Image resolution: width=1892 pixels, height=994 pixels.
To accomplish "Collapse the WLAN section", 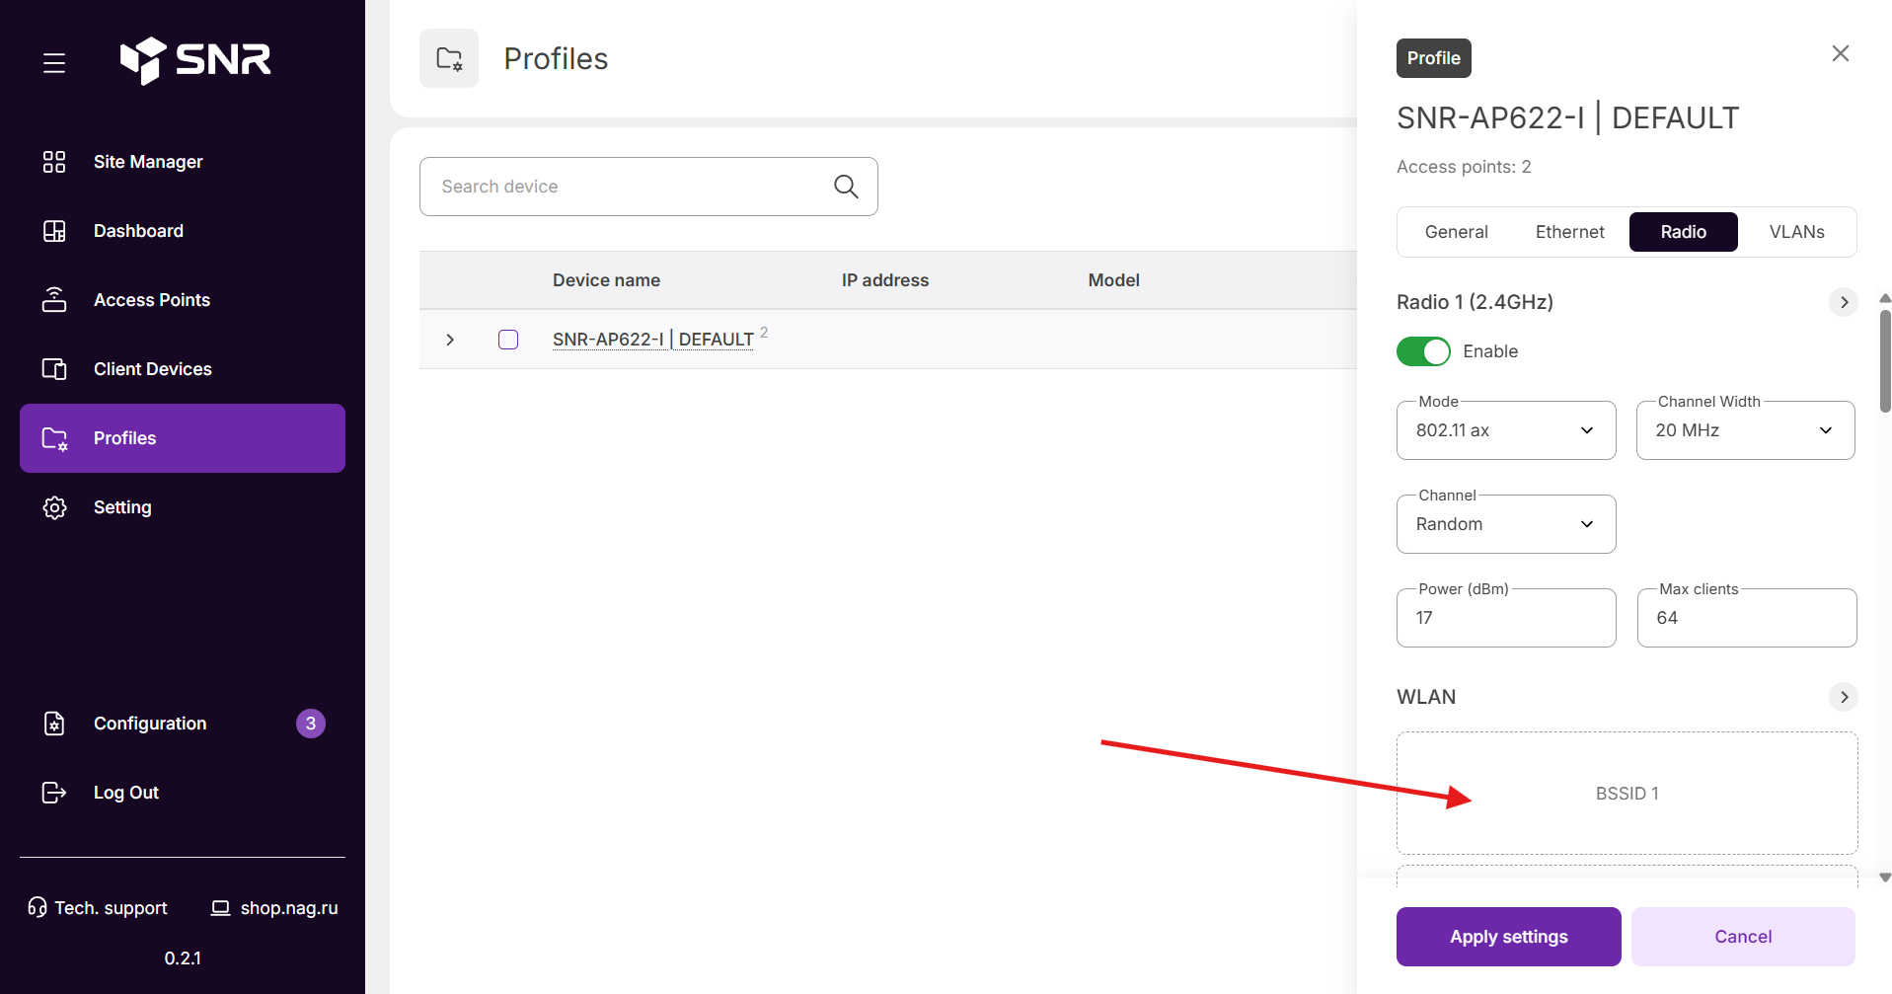I will [x=1844, y=697].
